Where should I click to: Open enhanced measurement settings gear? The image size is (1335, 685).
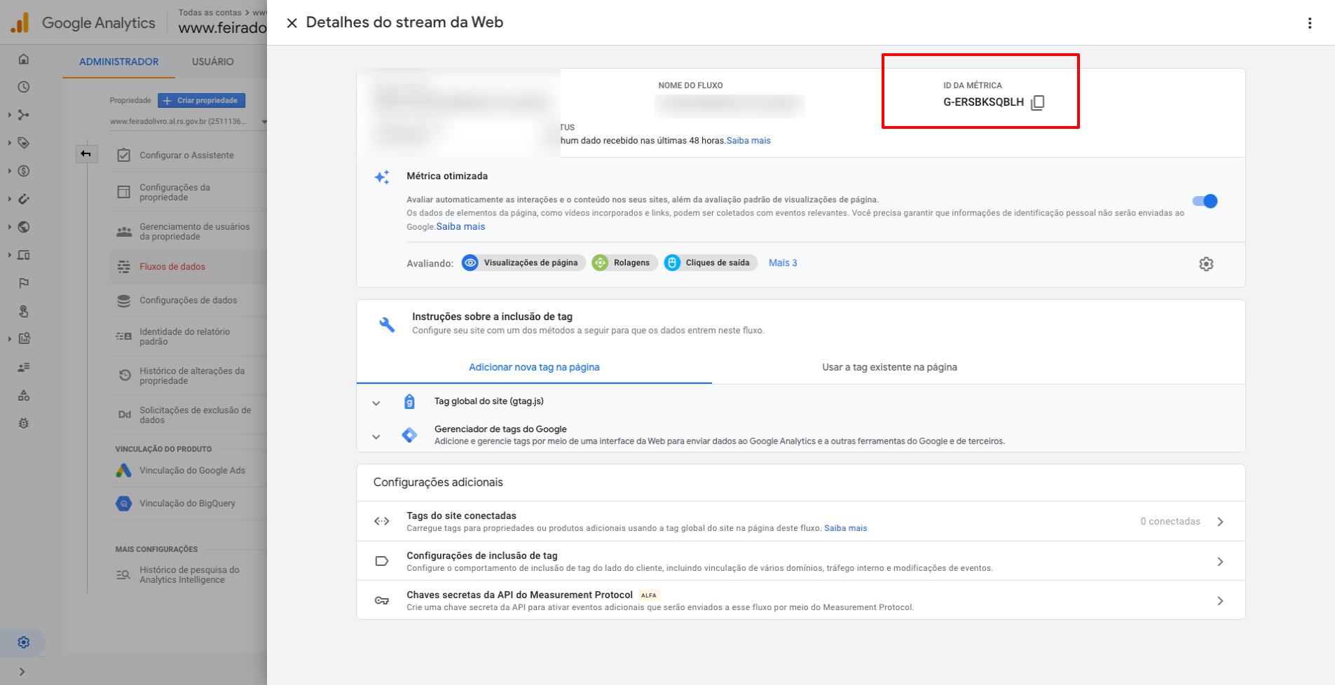1205,264
